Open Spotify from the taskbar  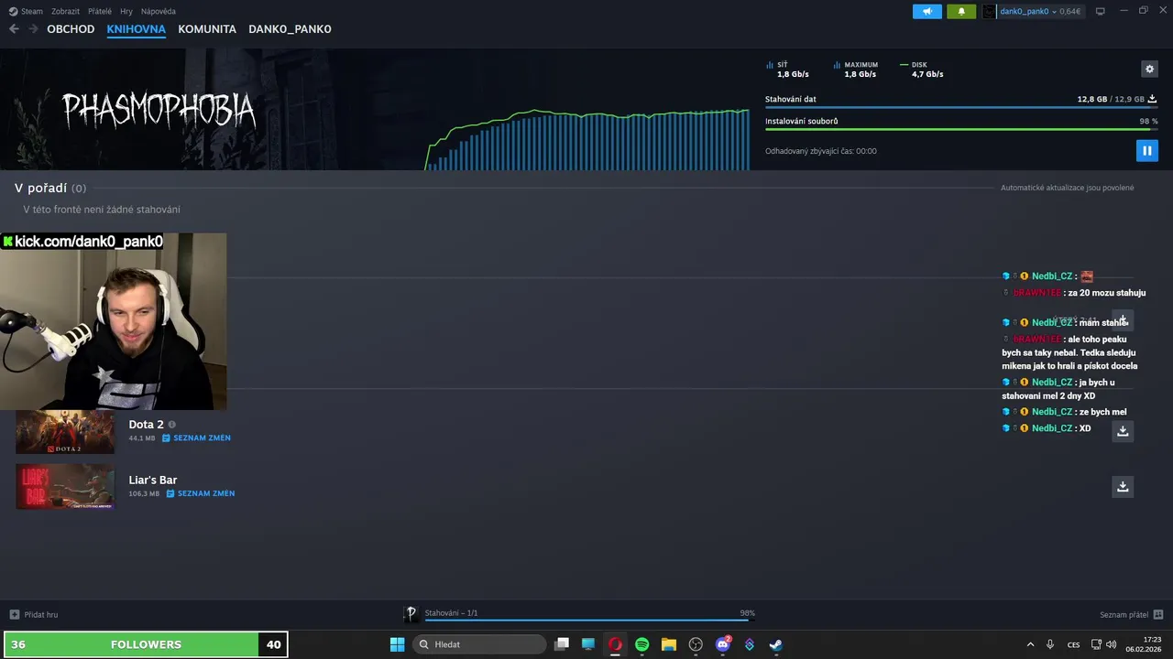click(641, 644)
